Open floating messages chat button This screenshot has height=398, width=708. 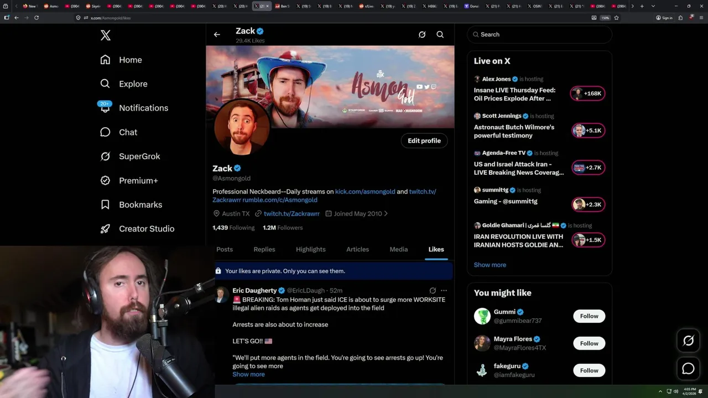pyautogui.click(x=688, y=368)
